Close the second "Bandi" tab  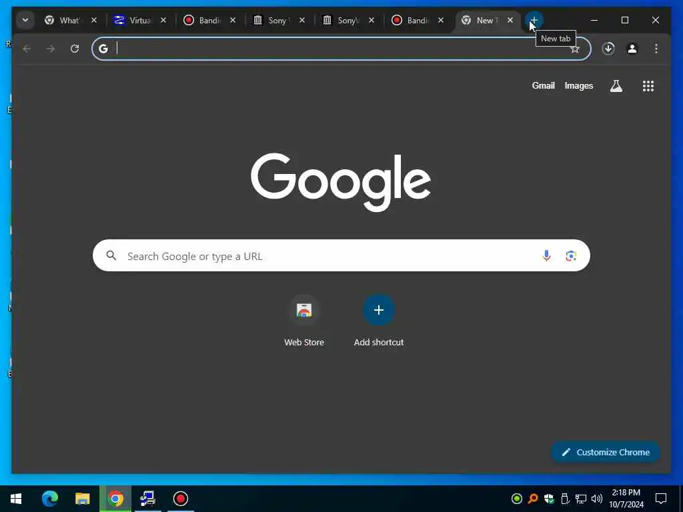441,20
